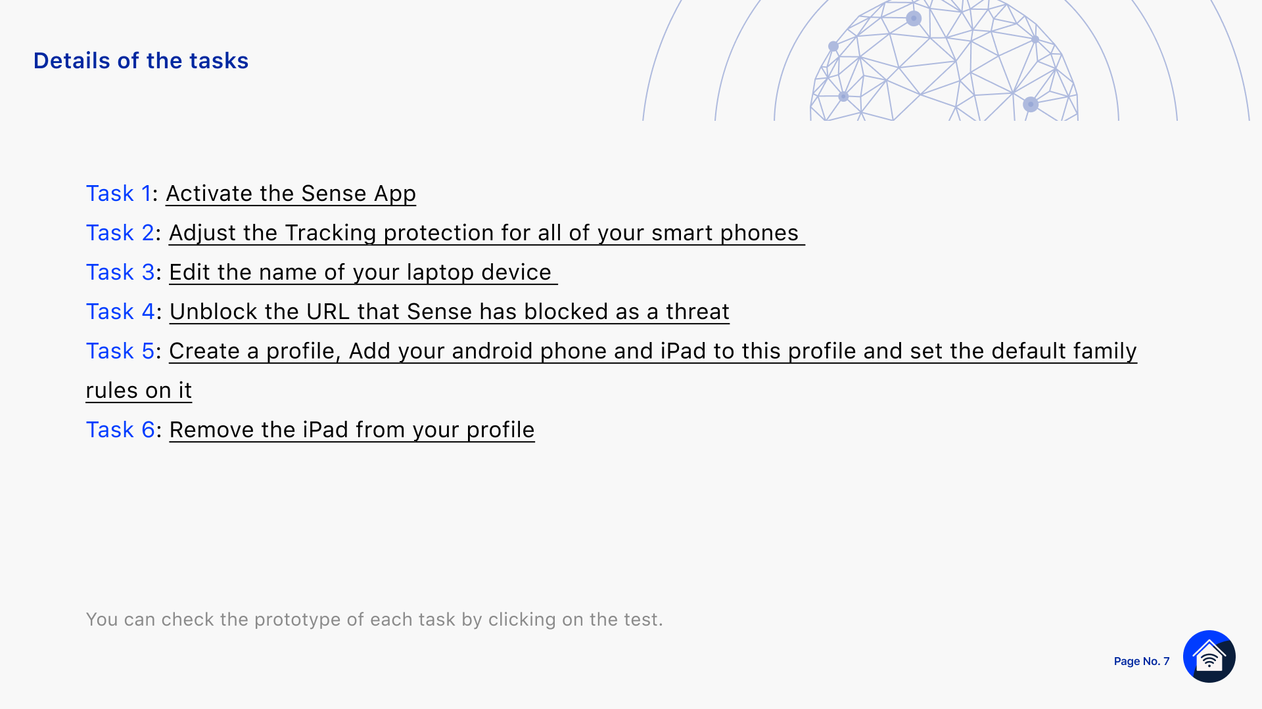The height and width of the screenshot is (709, 1262).
Task: Click the home Wi-Fi logo icon
Action: 1209,656
